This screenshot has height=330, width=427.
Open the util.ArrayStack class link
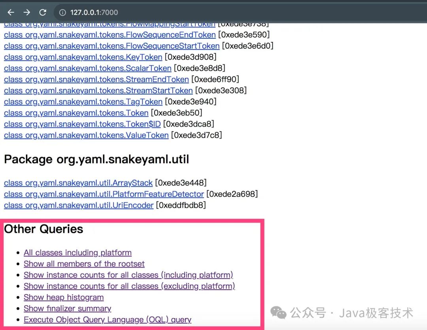pyautogui.click(x=78, y=183)
